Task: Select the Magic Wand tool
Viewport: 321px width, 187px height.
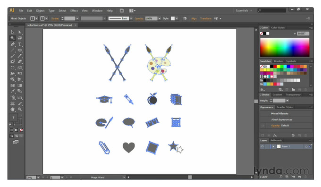Action: click(x=12, y=38)
